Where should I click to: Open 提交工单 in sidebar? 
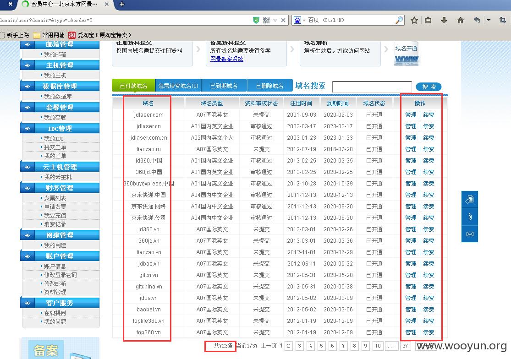point(55,147)
